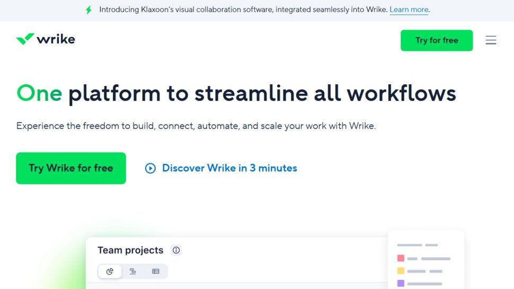
Task: Click the Experience the freedom subheading text
Action: [196, 126]
